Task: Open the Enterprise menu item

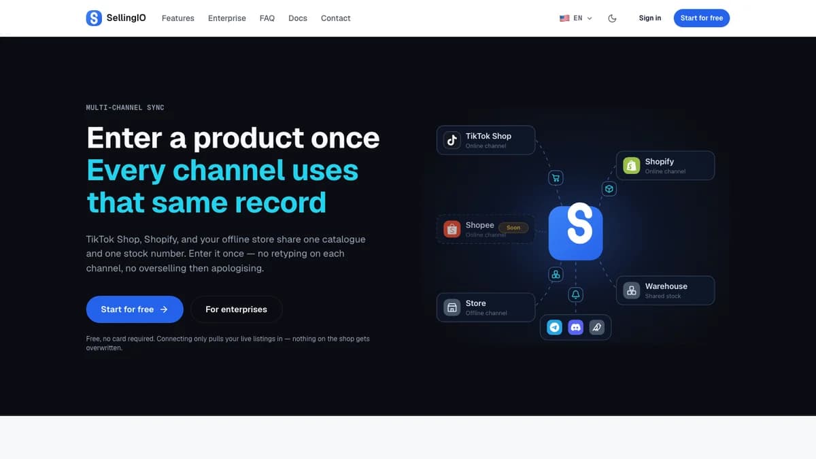Action: point(227,18)
